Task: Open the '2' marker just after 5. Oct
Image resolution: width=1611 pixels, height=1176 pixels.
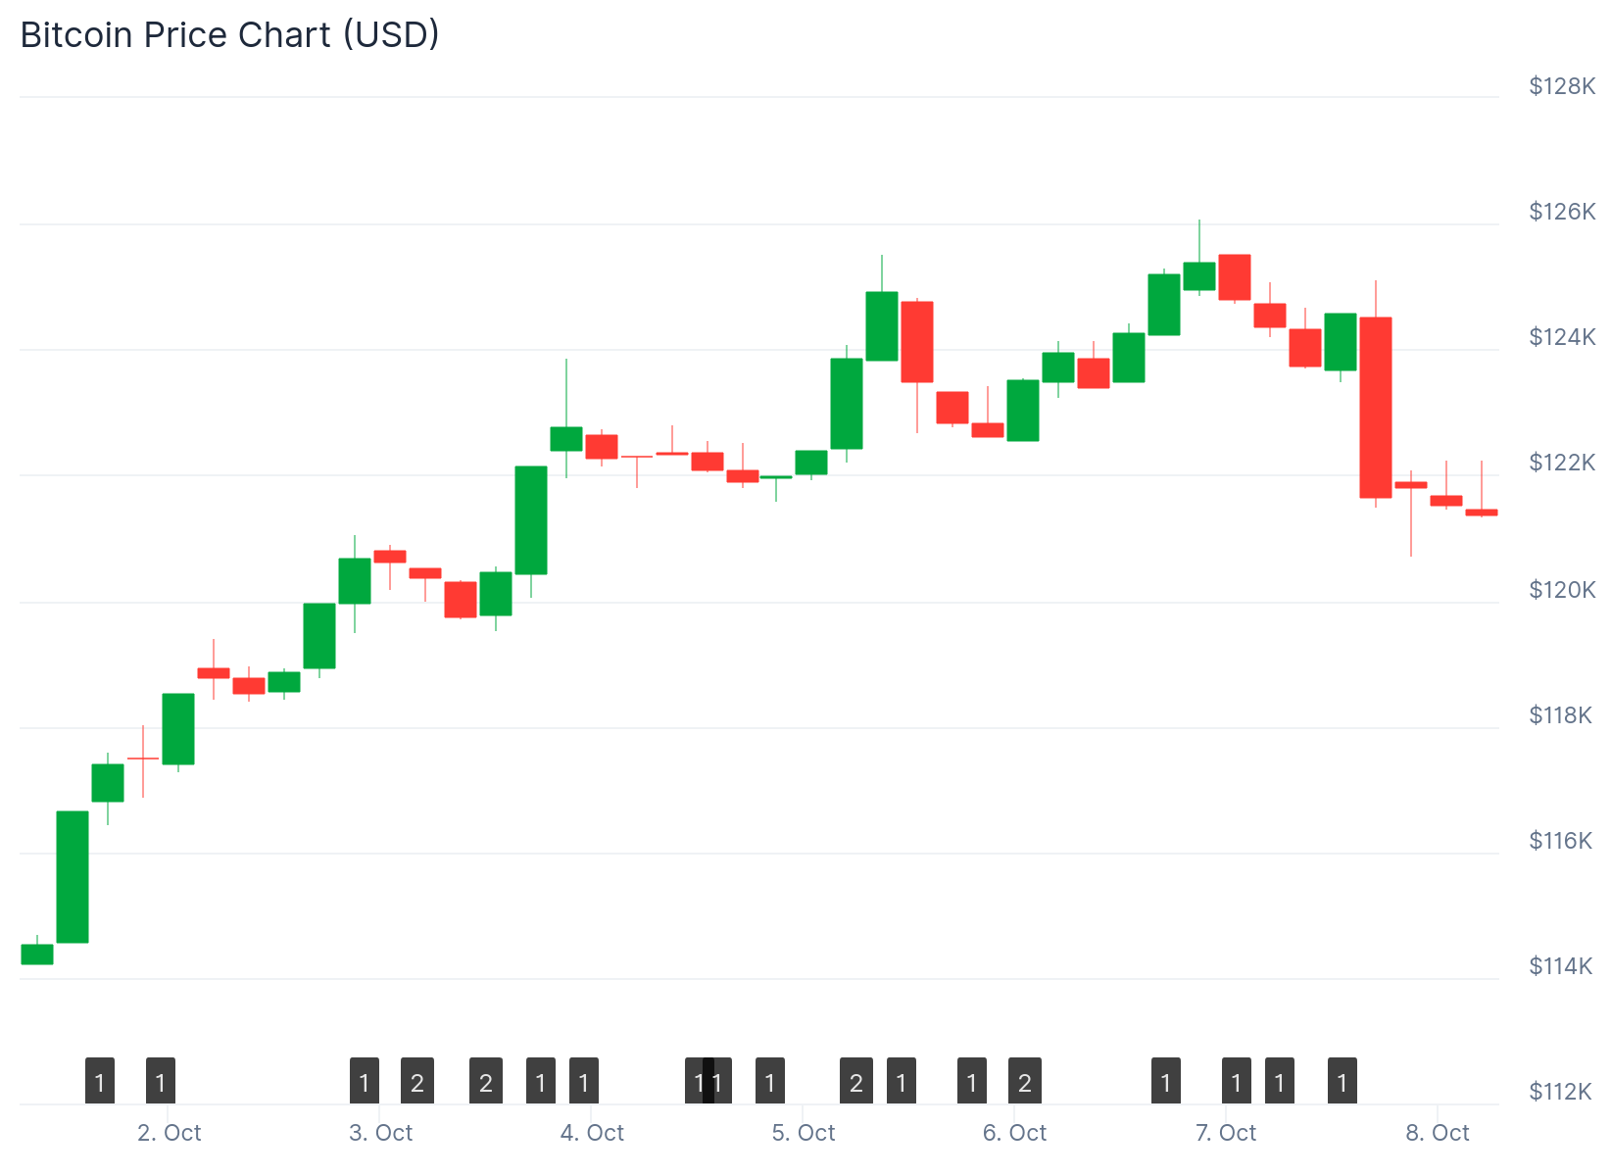Action: (856, 1081)
